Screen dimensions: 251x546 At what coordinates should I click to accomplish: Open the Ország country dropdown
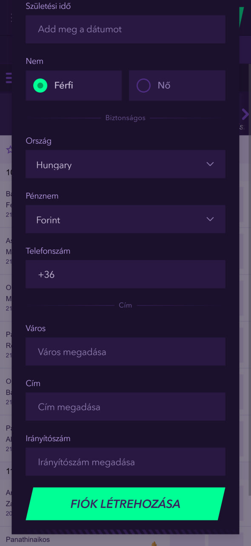point(125,164)
